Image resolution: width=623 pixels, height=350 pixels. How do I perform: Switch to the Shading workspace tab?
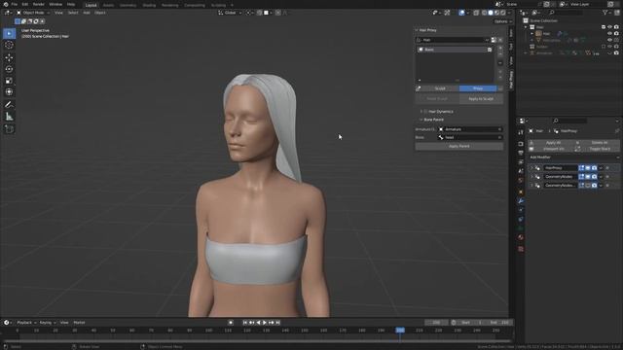coord(149,5)
